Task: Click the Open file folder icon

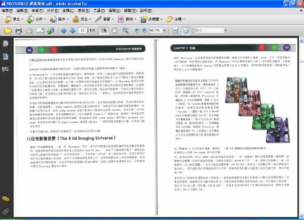Action: pyautogui.click(x=8, y=30)
